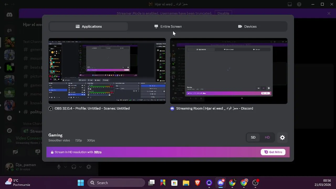Expand the collapsed category arrow beside politqu channel
The image size is (336, 189).
19,112
